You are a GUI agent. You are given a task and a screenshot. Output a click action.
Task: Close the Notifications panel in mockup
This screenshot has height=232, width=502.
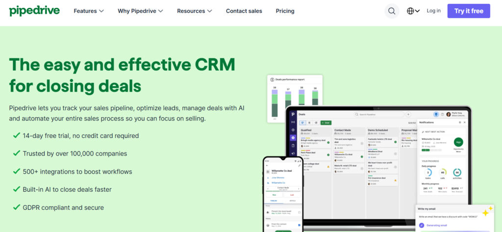[x=465, y=123]
